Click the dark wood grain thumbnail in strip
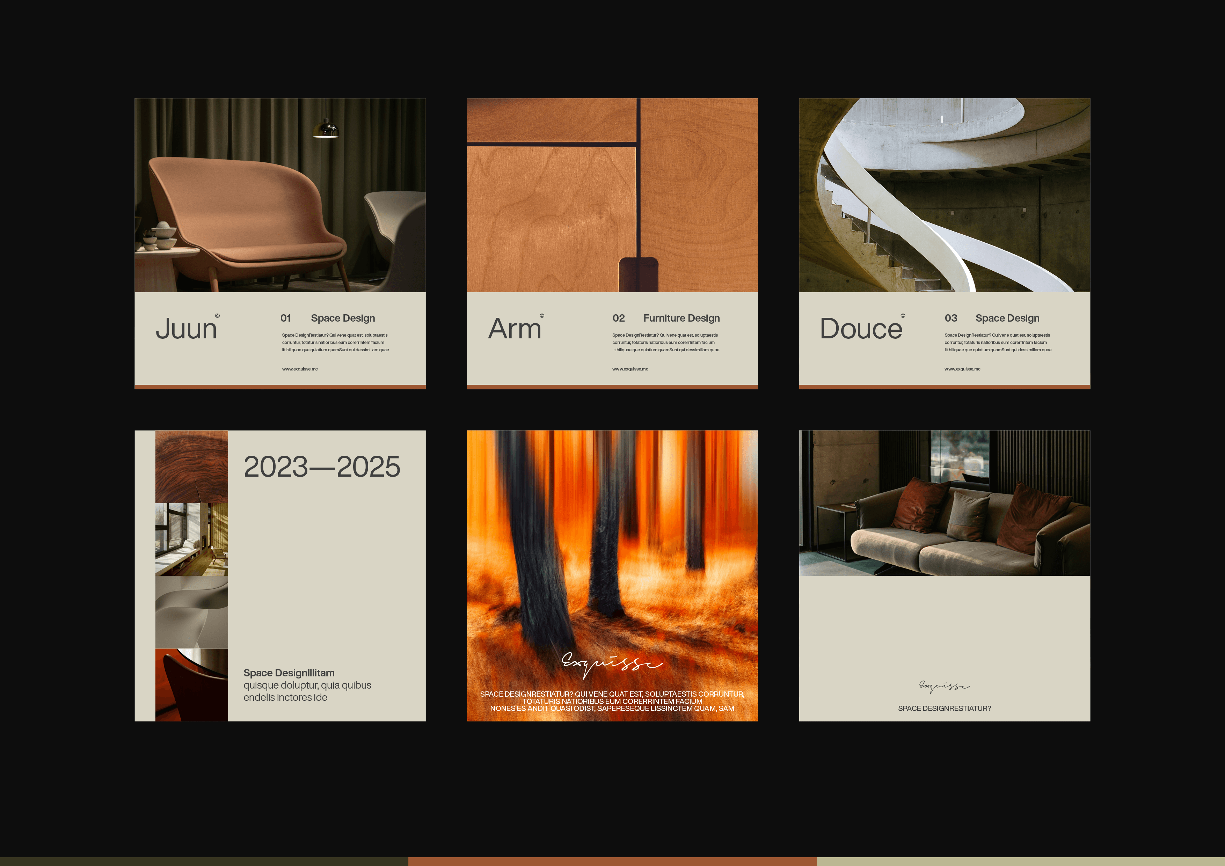1225x866 pixels. [191, 467]
